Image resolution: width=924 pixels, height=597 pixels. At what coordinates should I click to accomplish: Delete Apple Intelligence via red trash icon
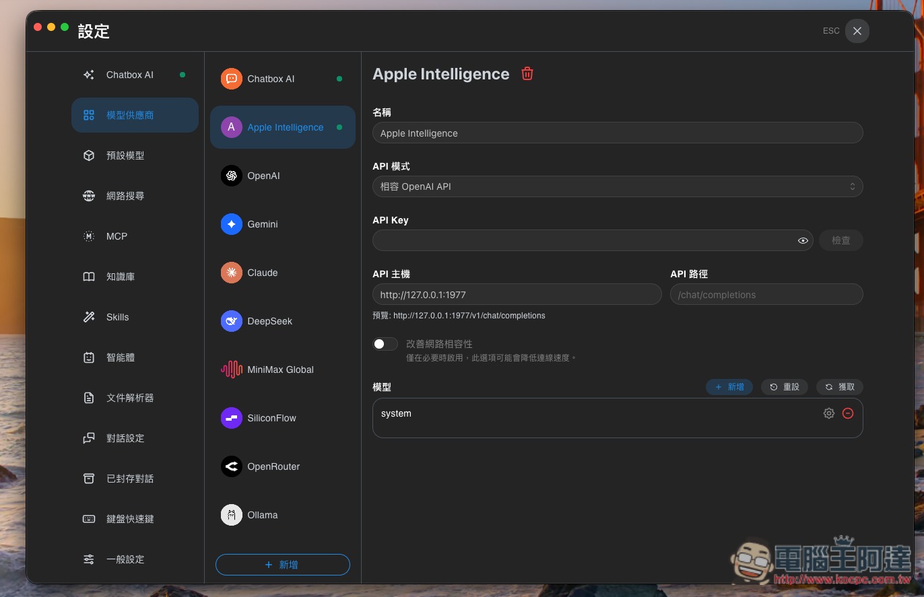(x=527, y=74)
